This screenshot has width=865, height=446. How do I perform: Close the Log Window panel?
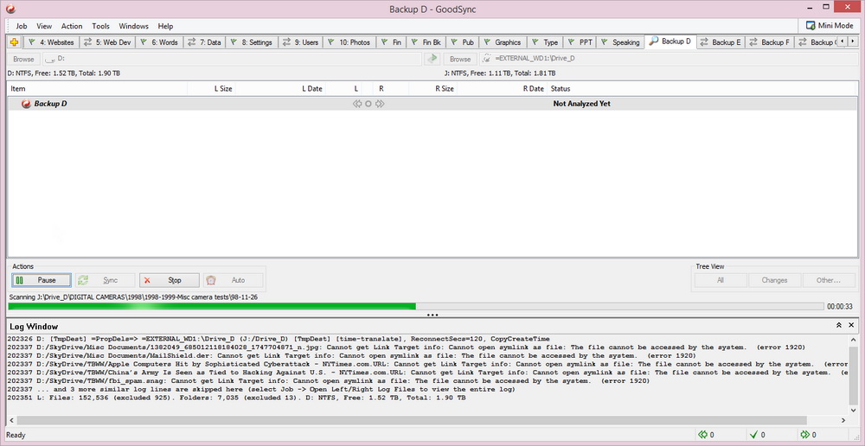click(851, 325)
